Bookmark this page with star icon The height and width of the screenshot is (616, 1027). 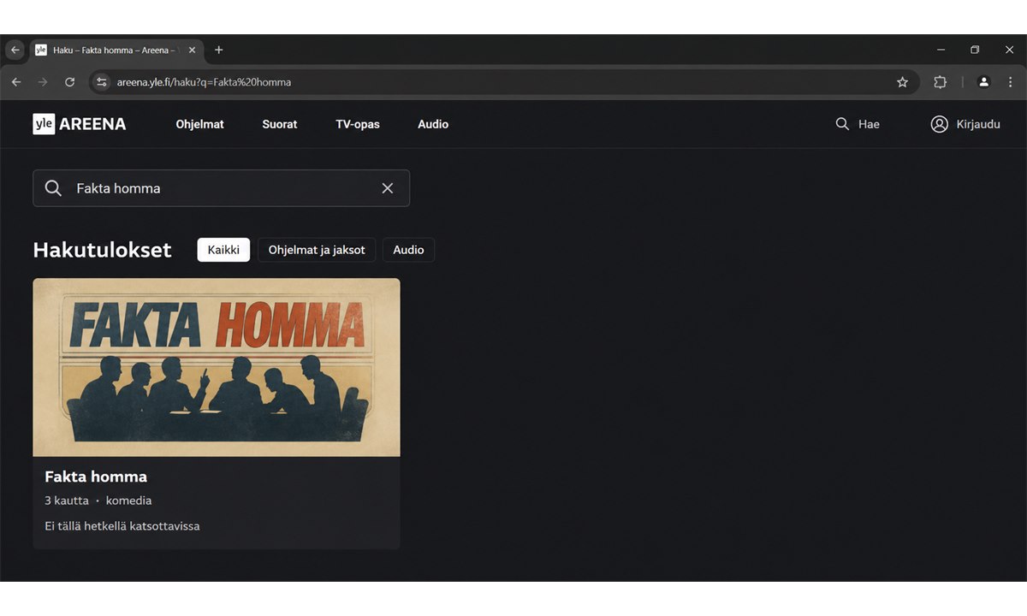pyautogui.click(x=902, y=82)
